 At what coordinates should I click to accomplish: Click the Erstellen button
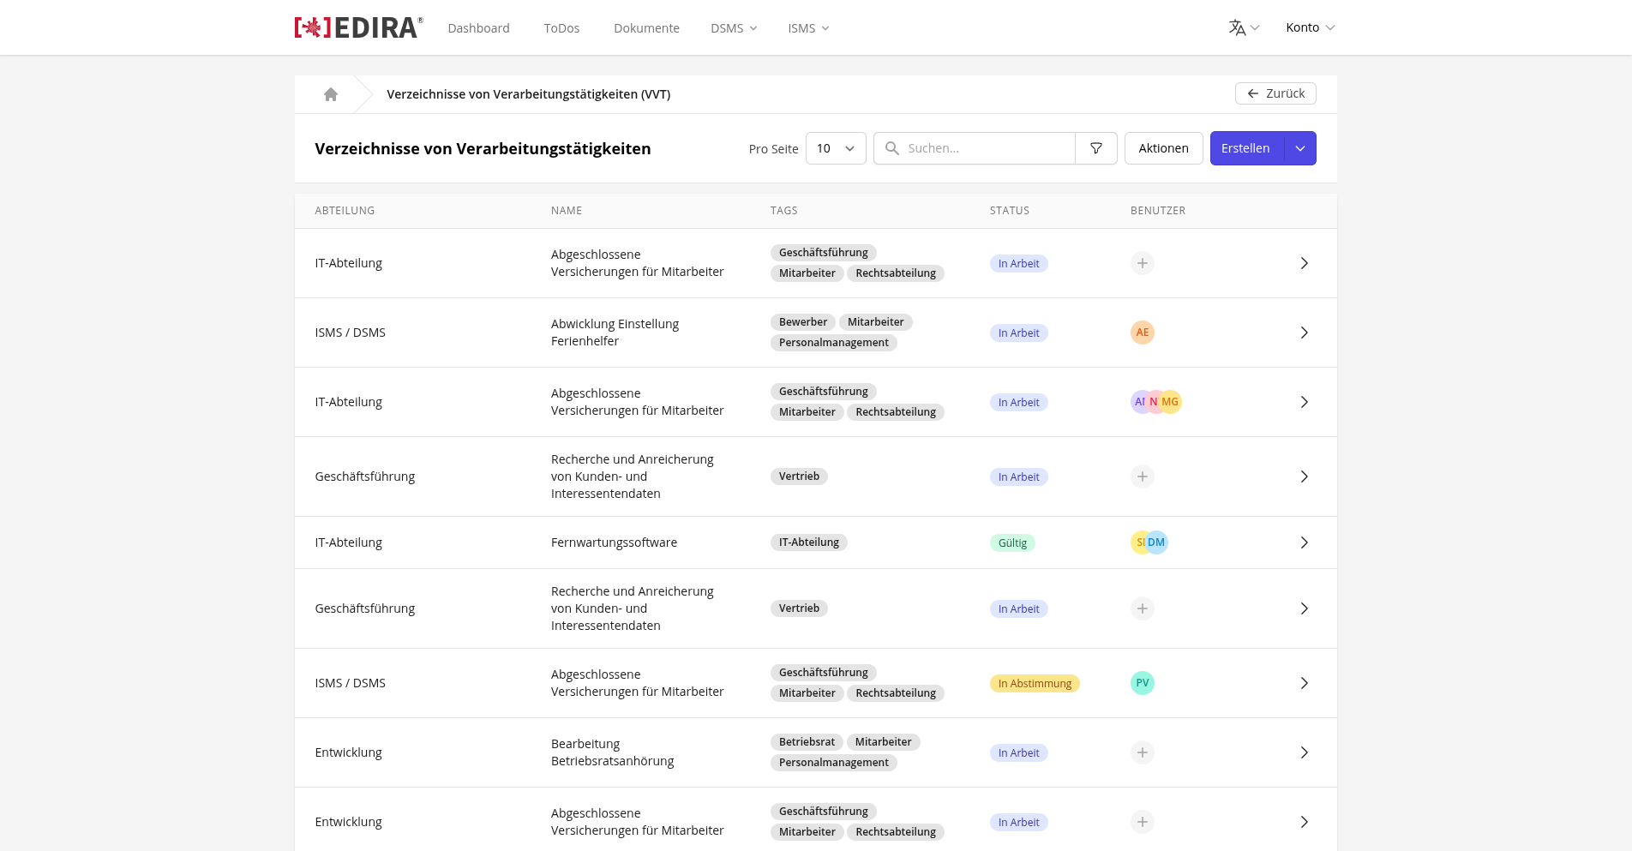pyautogui.click(x=1246, y=148)
